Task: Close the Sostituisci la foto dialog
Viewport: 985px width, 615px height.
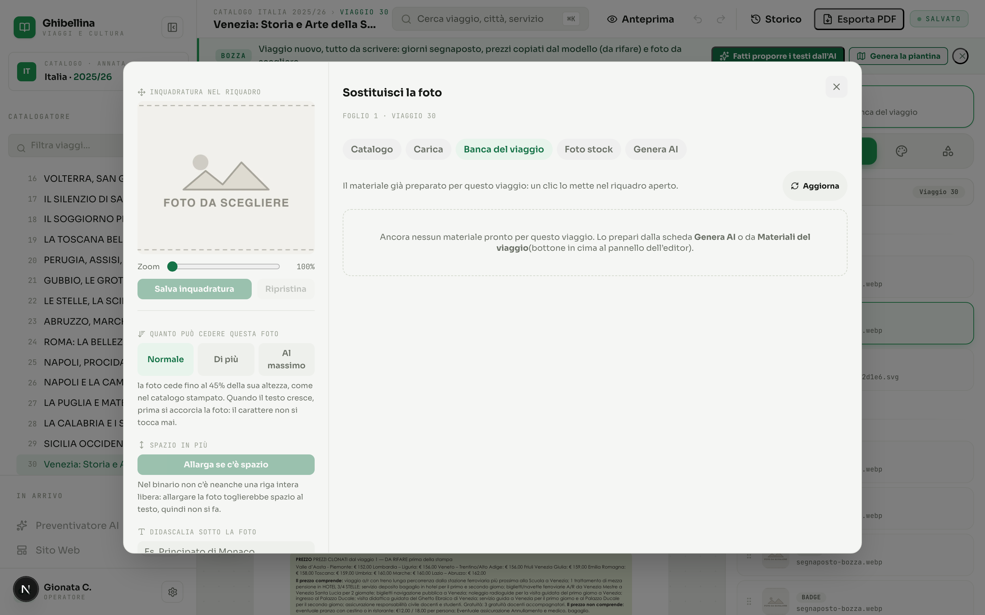Action: coord(837,87)
